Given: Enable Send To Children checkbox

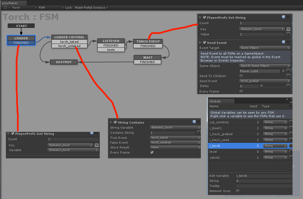Looking at the screenshot, I should 241,76.
